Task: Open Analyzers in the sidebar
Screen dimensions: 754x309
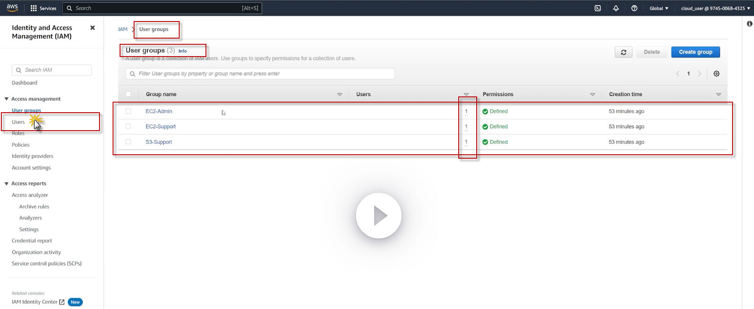Action: click(31, 218)
